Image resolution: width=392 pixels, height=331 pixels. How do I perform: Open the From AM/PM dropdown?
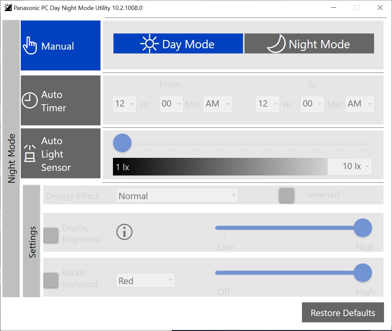[x=217, y=104]
